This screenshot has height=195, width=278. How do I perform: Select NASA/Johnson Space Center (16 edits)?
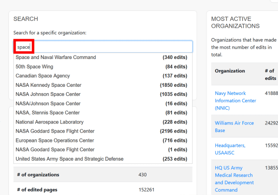[x=103, y=104]
